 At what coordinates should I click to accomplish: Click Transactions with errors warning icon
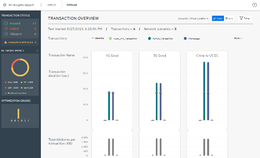pyautogui.click(x=6, y=42)
